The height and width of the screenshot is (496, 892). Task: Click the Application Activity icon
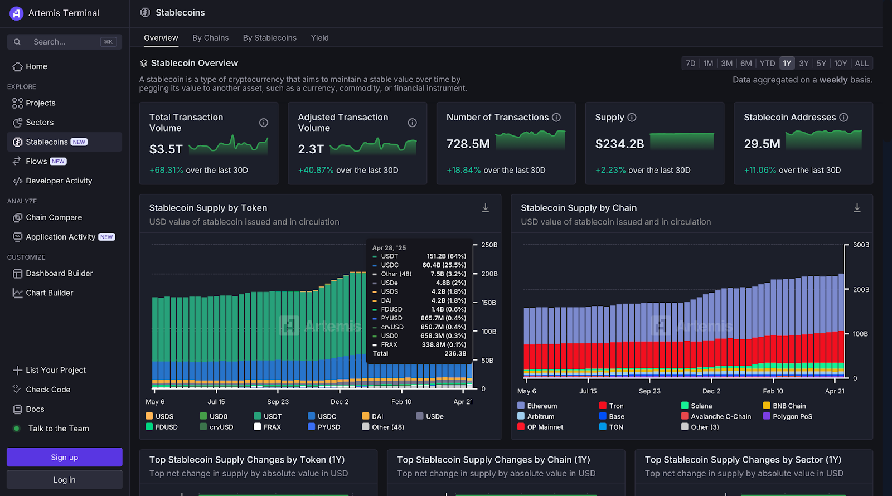tap(17, 237)
